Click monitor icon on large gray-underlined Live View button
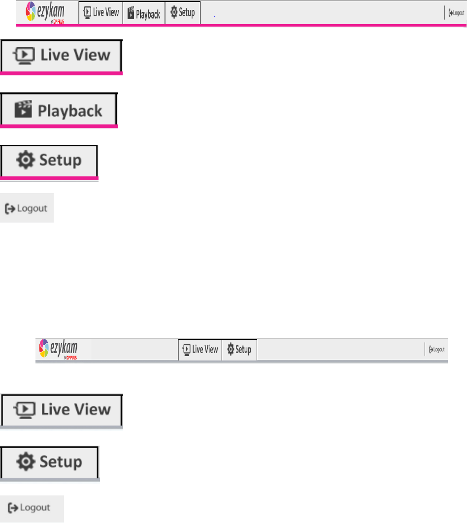 (24, 410)
